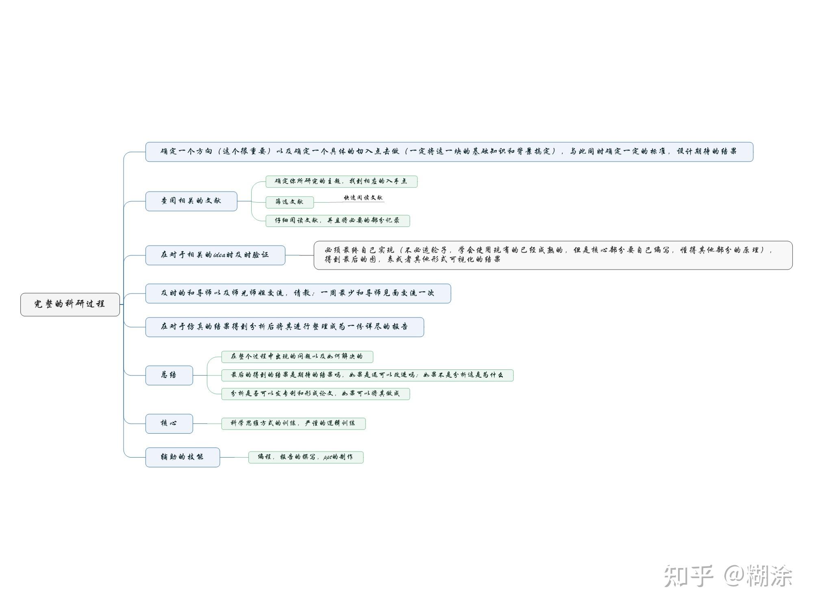Select the 查阅相关的文献 node
813x609 pixels.
[191, 201]
